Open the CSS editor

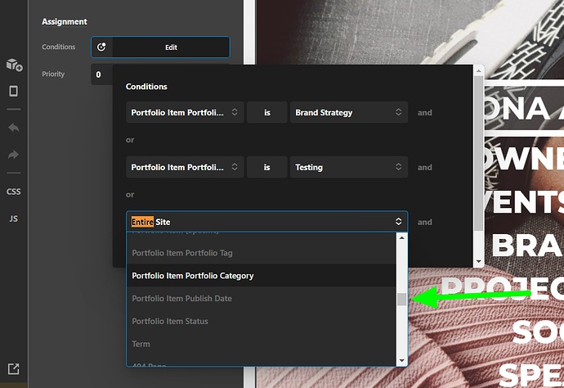point(13,192)
